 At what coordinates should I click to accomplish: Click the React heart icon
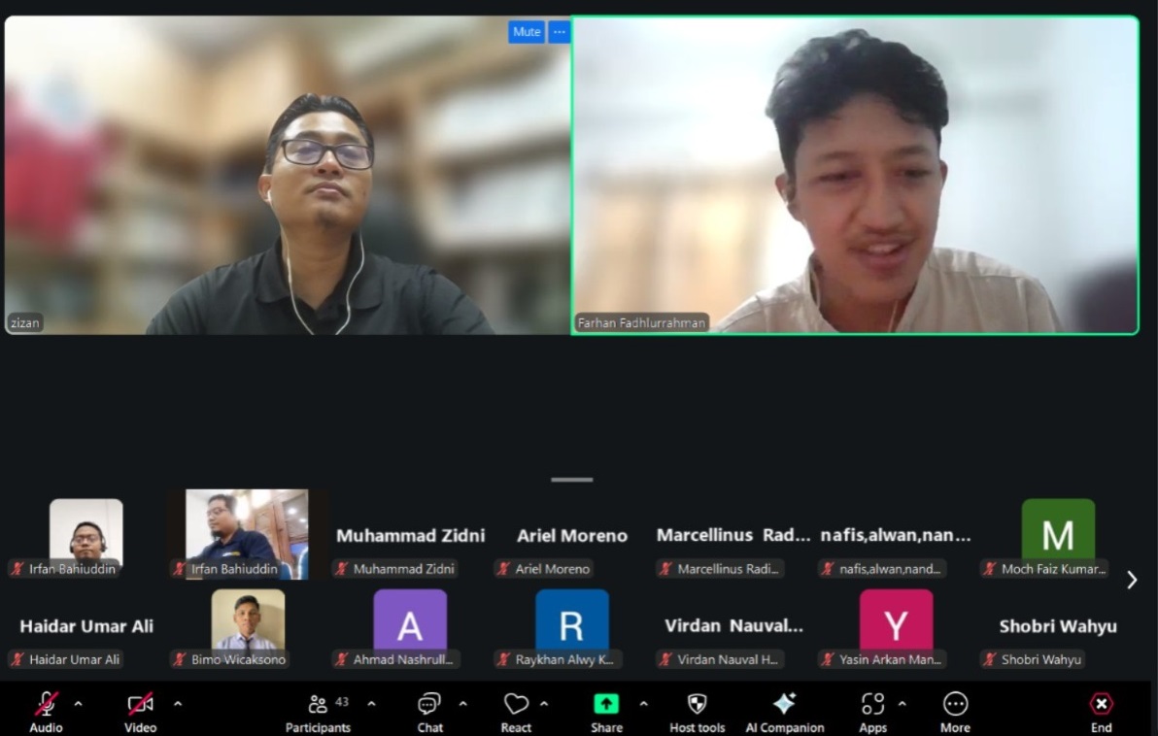pos(516,705)
